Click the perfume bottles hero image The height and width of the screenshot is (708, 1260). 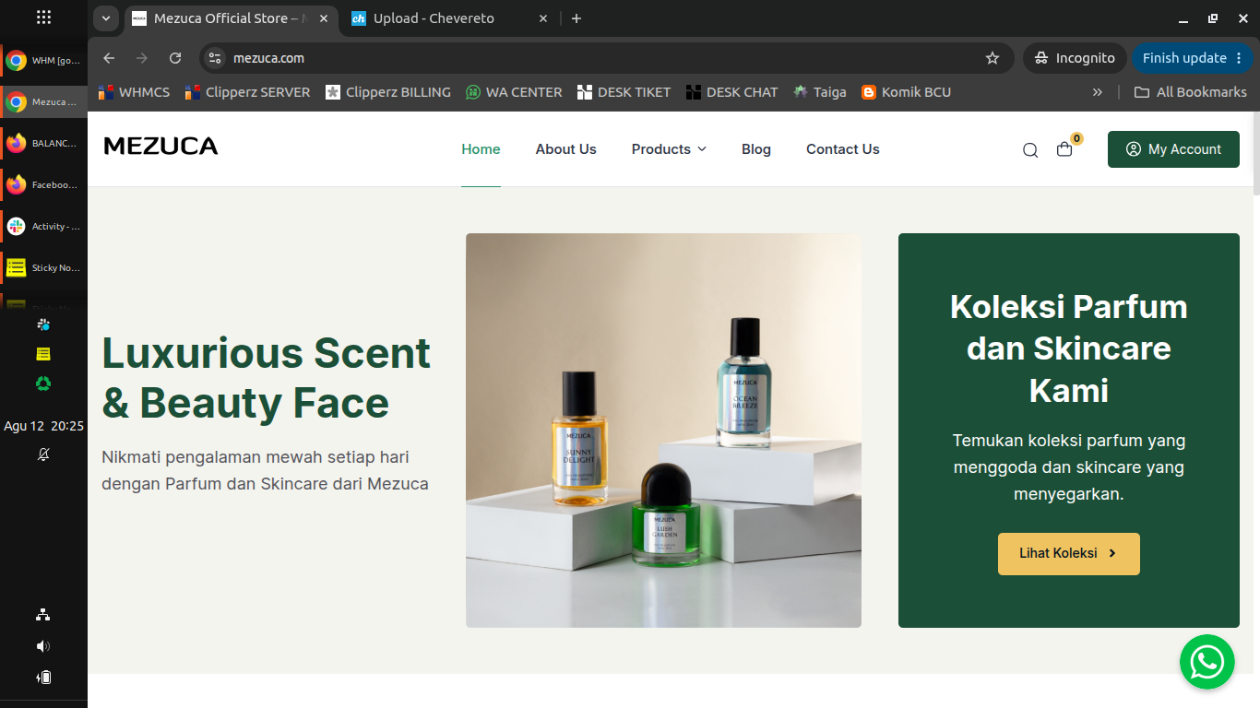pos(663,431)
